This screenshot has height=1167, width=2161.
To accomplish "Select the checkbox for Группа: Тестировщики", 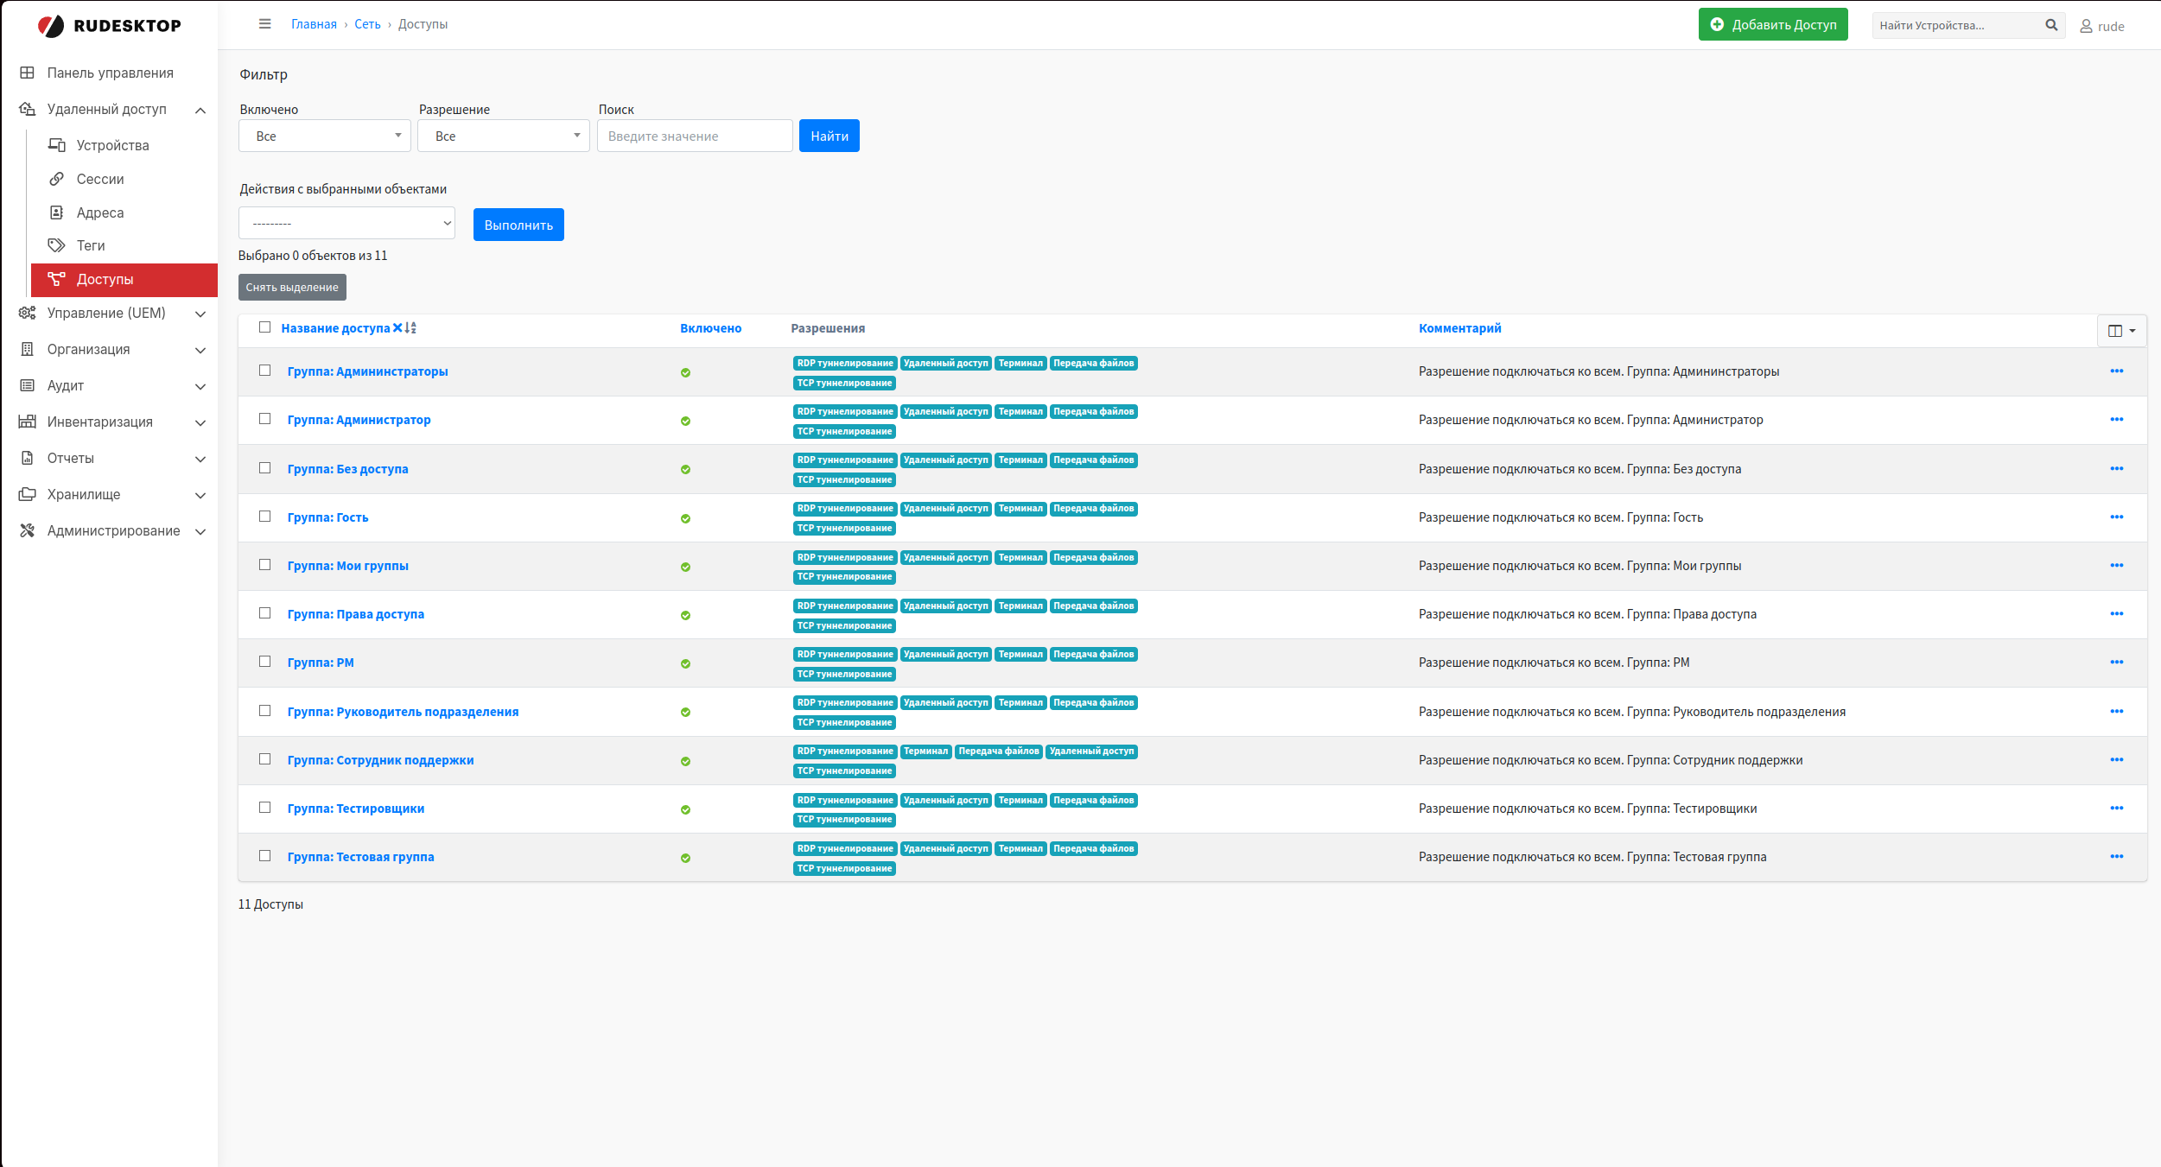I will [264, 807].
